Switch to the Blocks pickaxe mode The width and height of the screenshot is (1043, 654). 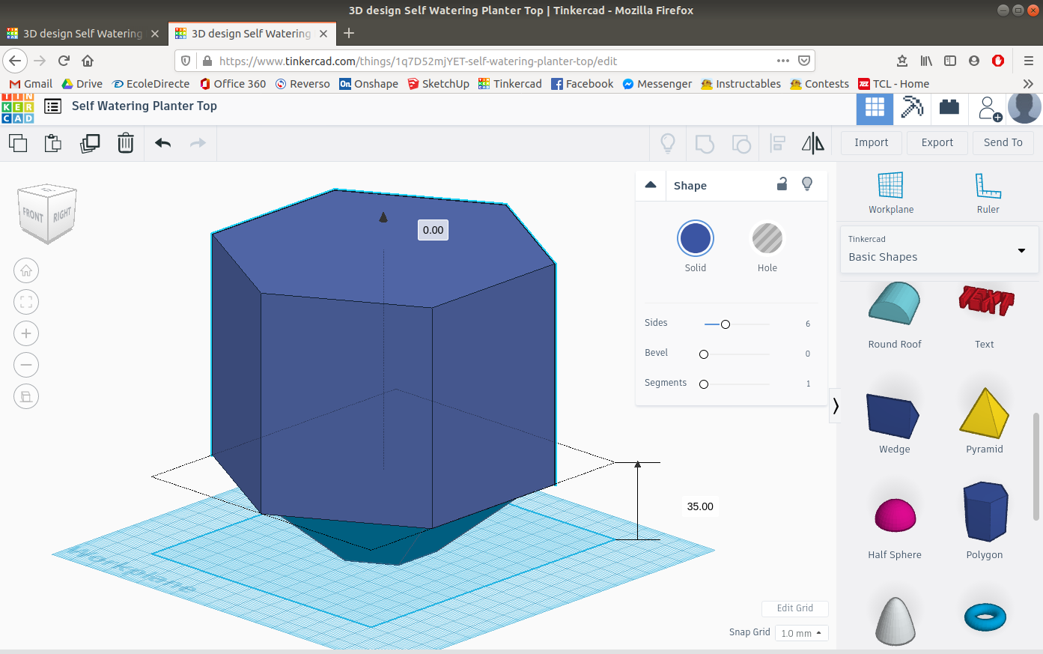912,109
